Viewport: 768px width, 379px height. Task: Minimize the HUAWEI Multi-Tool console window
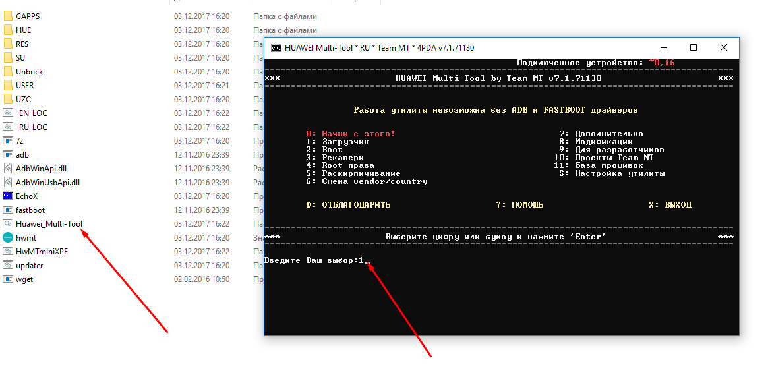[x=664, y=47]
